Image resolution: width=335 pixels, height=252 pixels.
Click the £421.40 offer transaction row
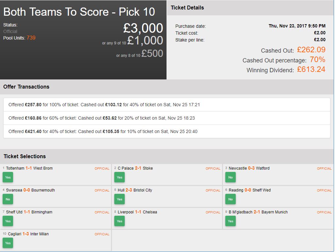pyautogui.click(x=167, y=131)
